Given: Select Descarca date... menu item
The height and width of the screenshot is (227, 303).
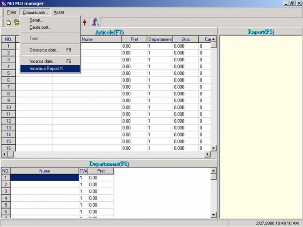Looking at the screenshot, I should [x=45, y=50].
